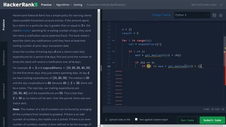Collapse the for loop at line 17
226x127 pixels.
point(113,41)
